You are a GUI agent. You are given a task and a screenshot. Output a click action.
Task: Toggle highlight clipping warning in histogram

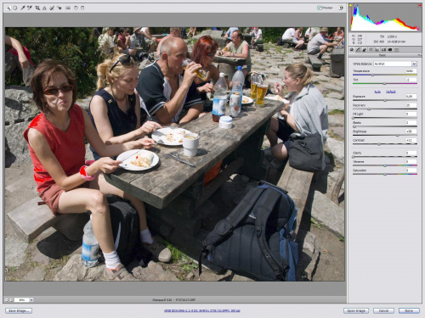pos(420,5)
